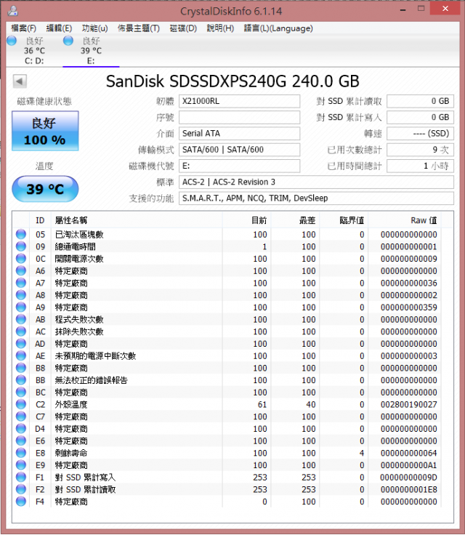Image resolution: width=465 pixels, height=535 pixels.
Task: Select the C: D: disk tab at 36 °C
Action: 34,50
